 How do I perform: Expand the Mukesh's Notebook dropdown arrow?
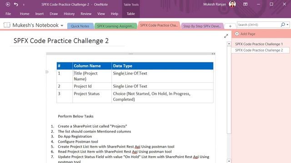click(x=62, y=25)
